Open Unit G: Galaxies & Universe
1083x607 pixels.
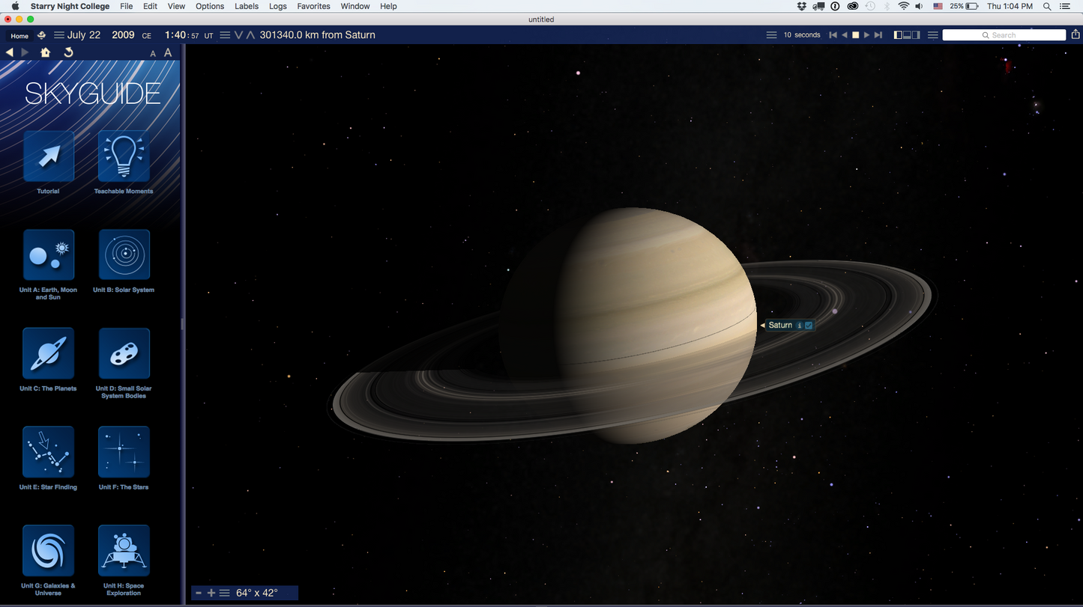click(49, 551)
